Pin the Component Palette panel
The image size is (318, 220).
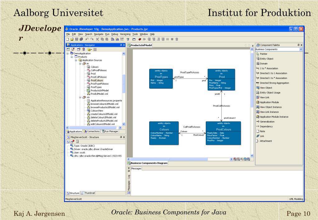[x=298, y=45]
